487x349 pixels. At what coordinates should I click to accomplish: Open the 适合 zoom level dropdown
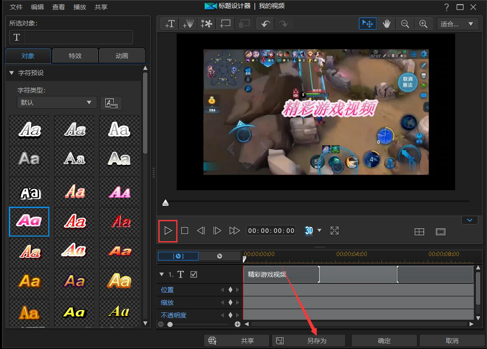pyautogui.click(x=456, y=24)
